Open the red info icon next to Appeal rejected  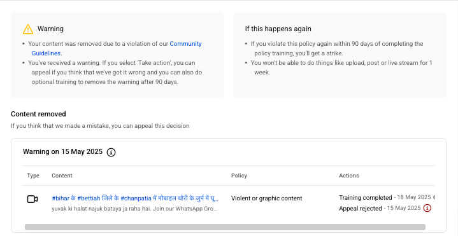click(427, 208)
